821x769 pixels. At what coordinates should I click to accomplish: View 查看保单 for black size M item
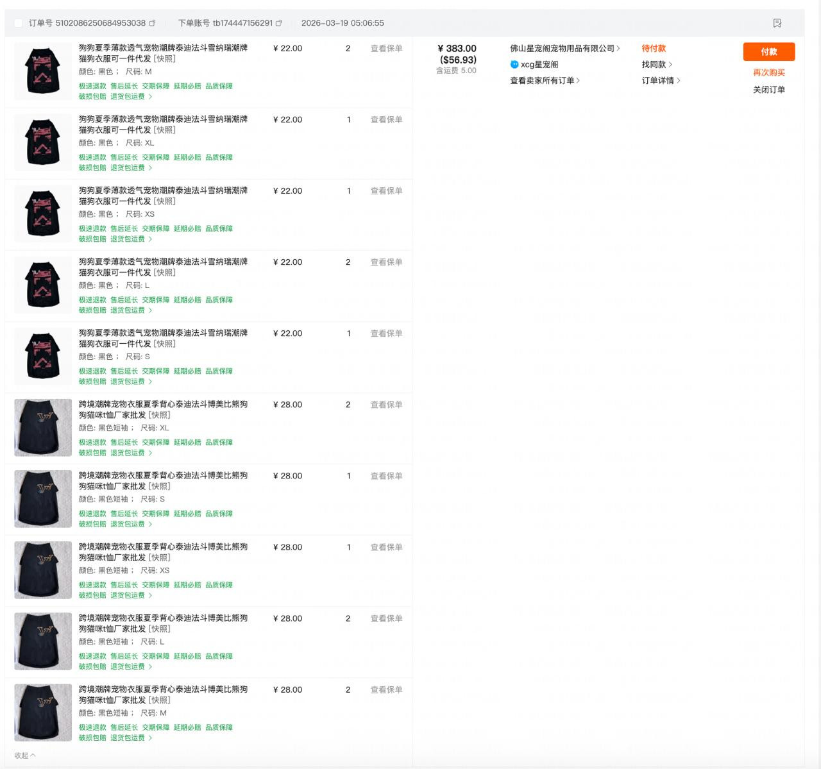coord(386,48)
